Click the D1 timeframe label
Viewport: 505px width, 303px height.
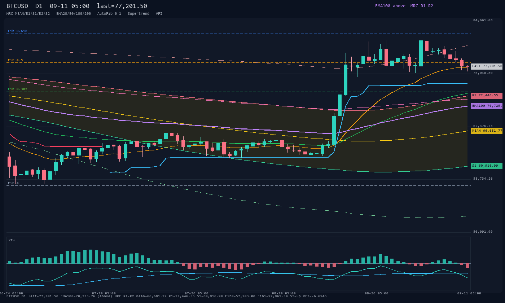(x=39, y=6)
